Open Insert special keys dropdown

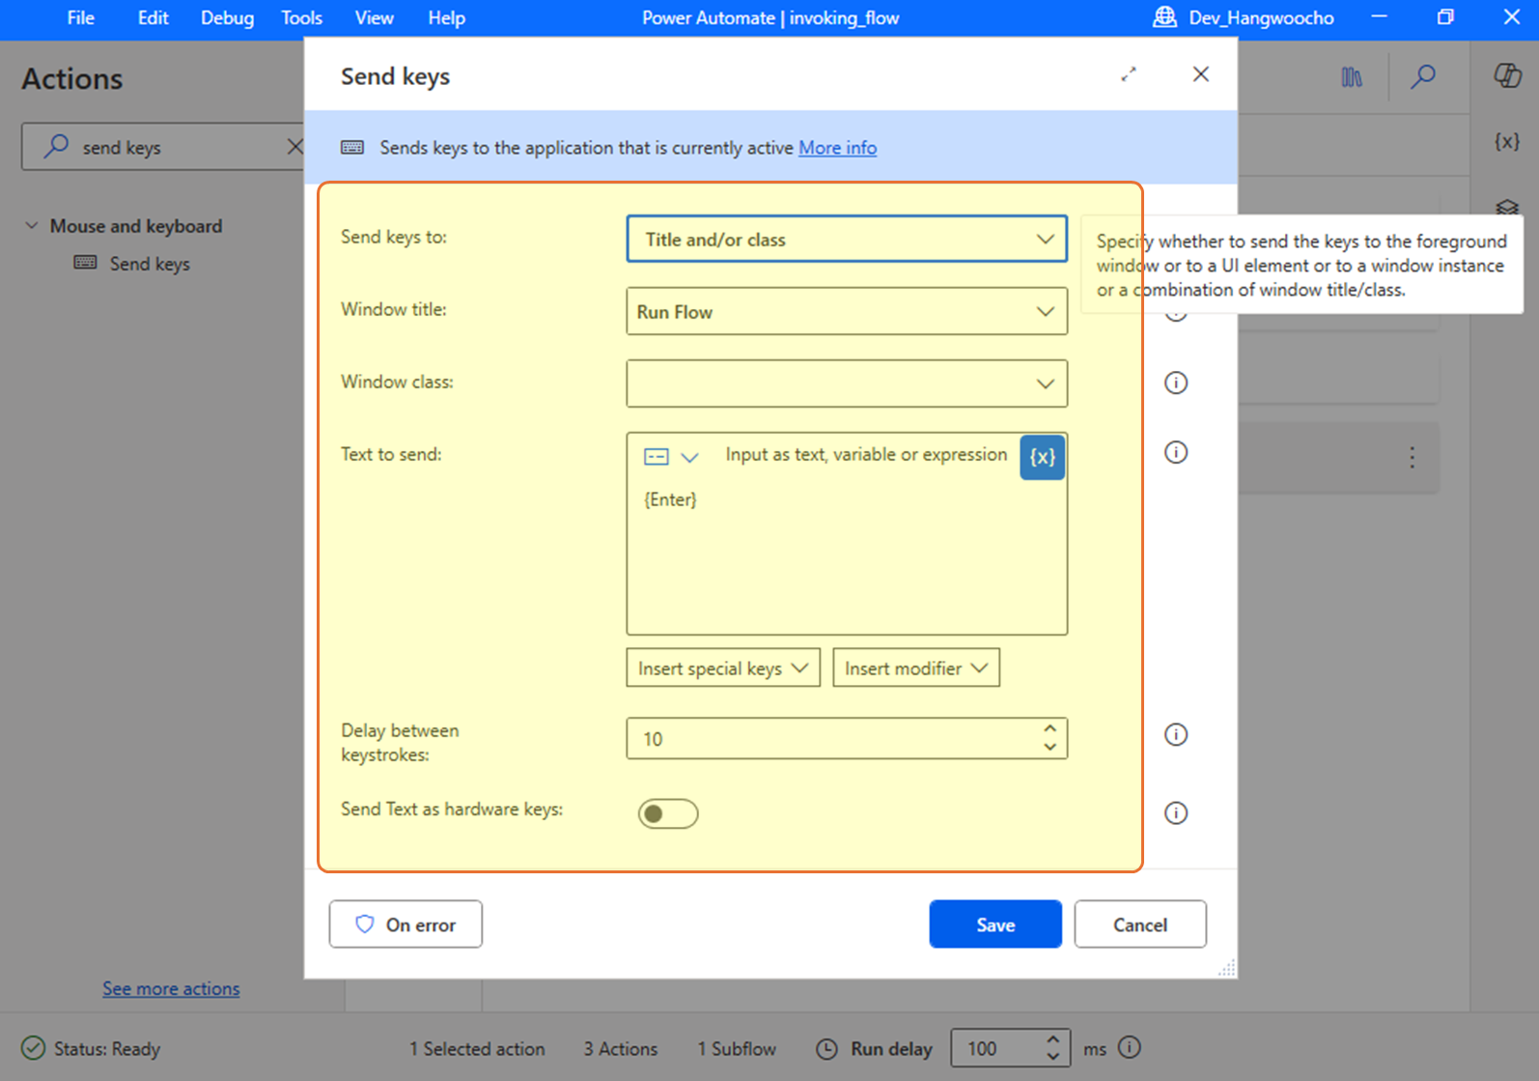(723, 668)
